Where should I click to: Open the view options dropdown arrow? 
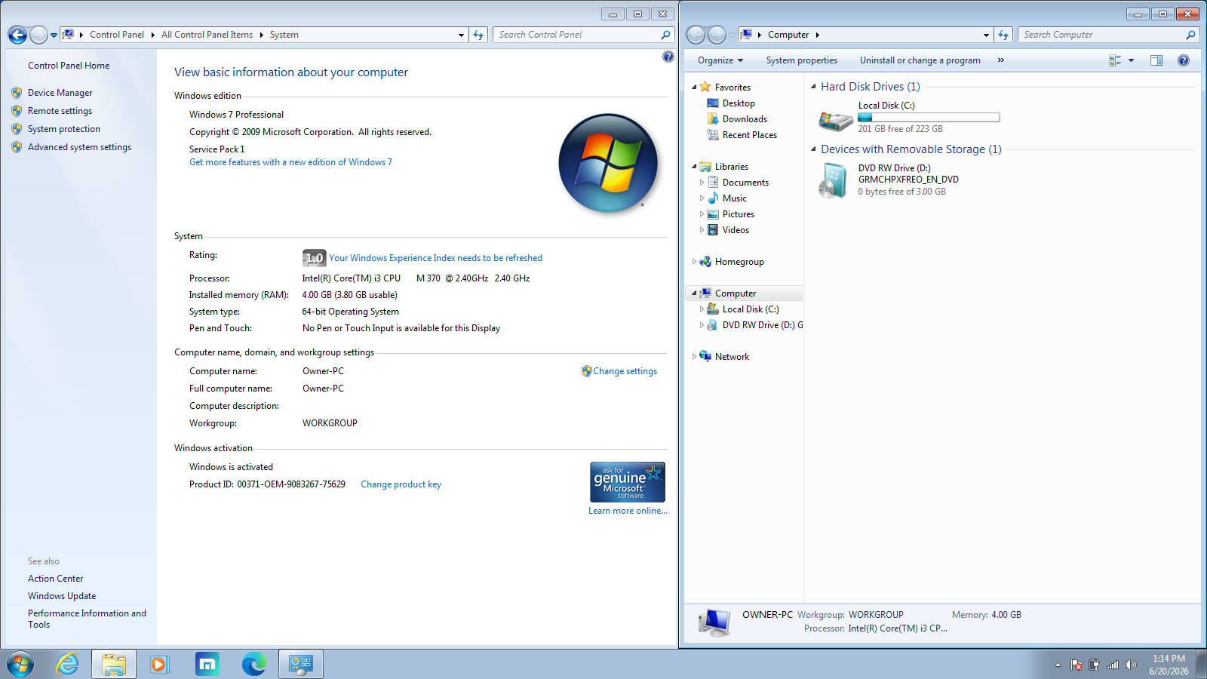[x=1131, y=60]
